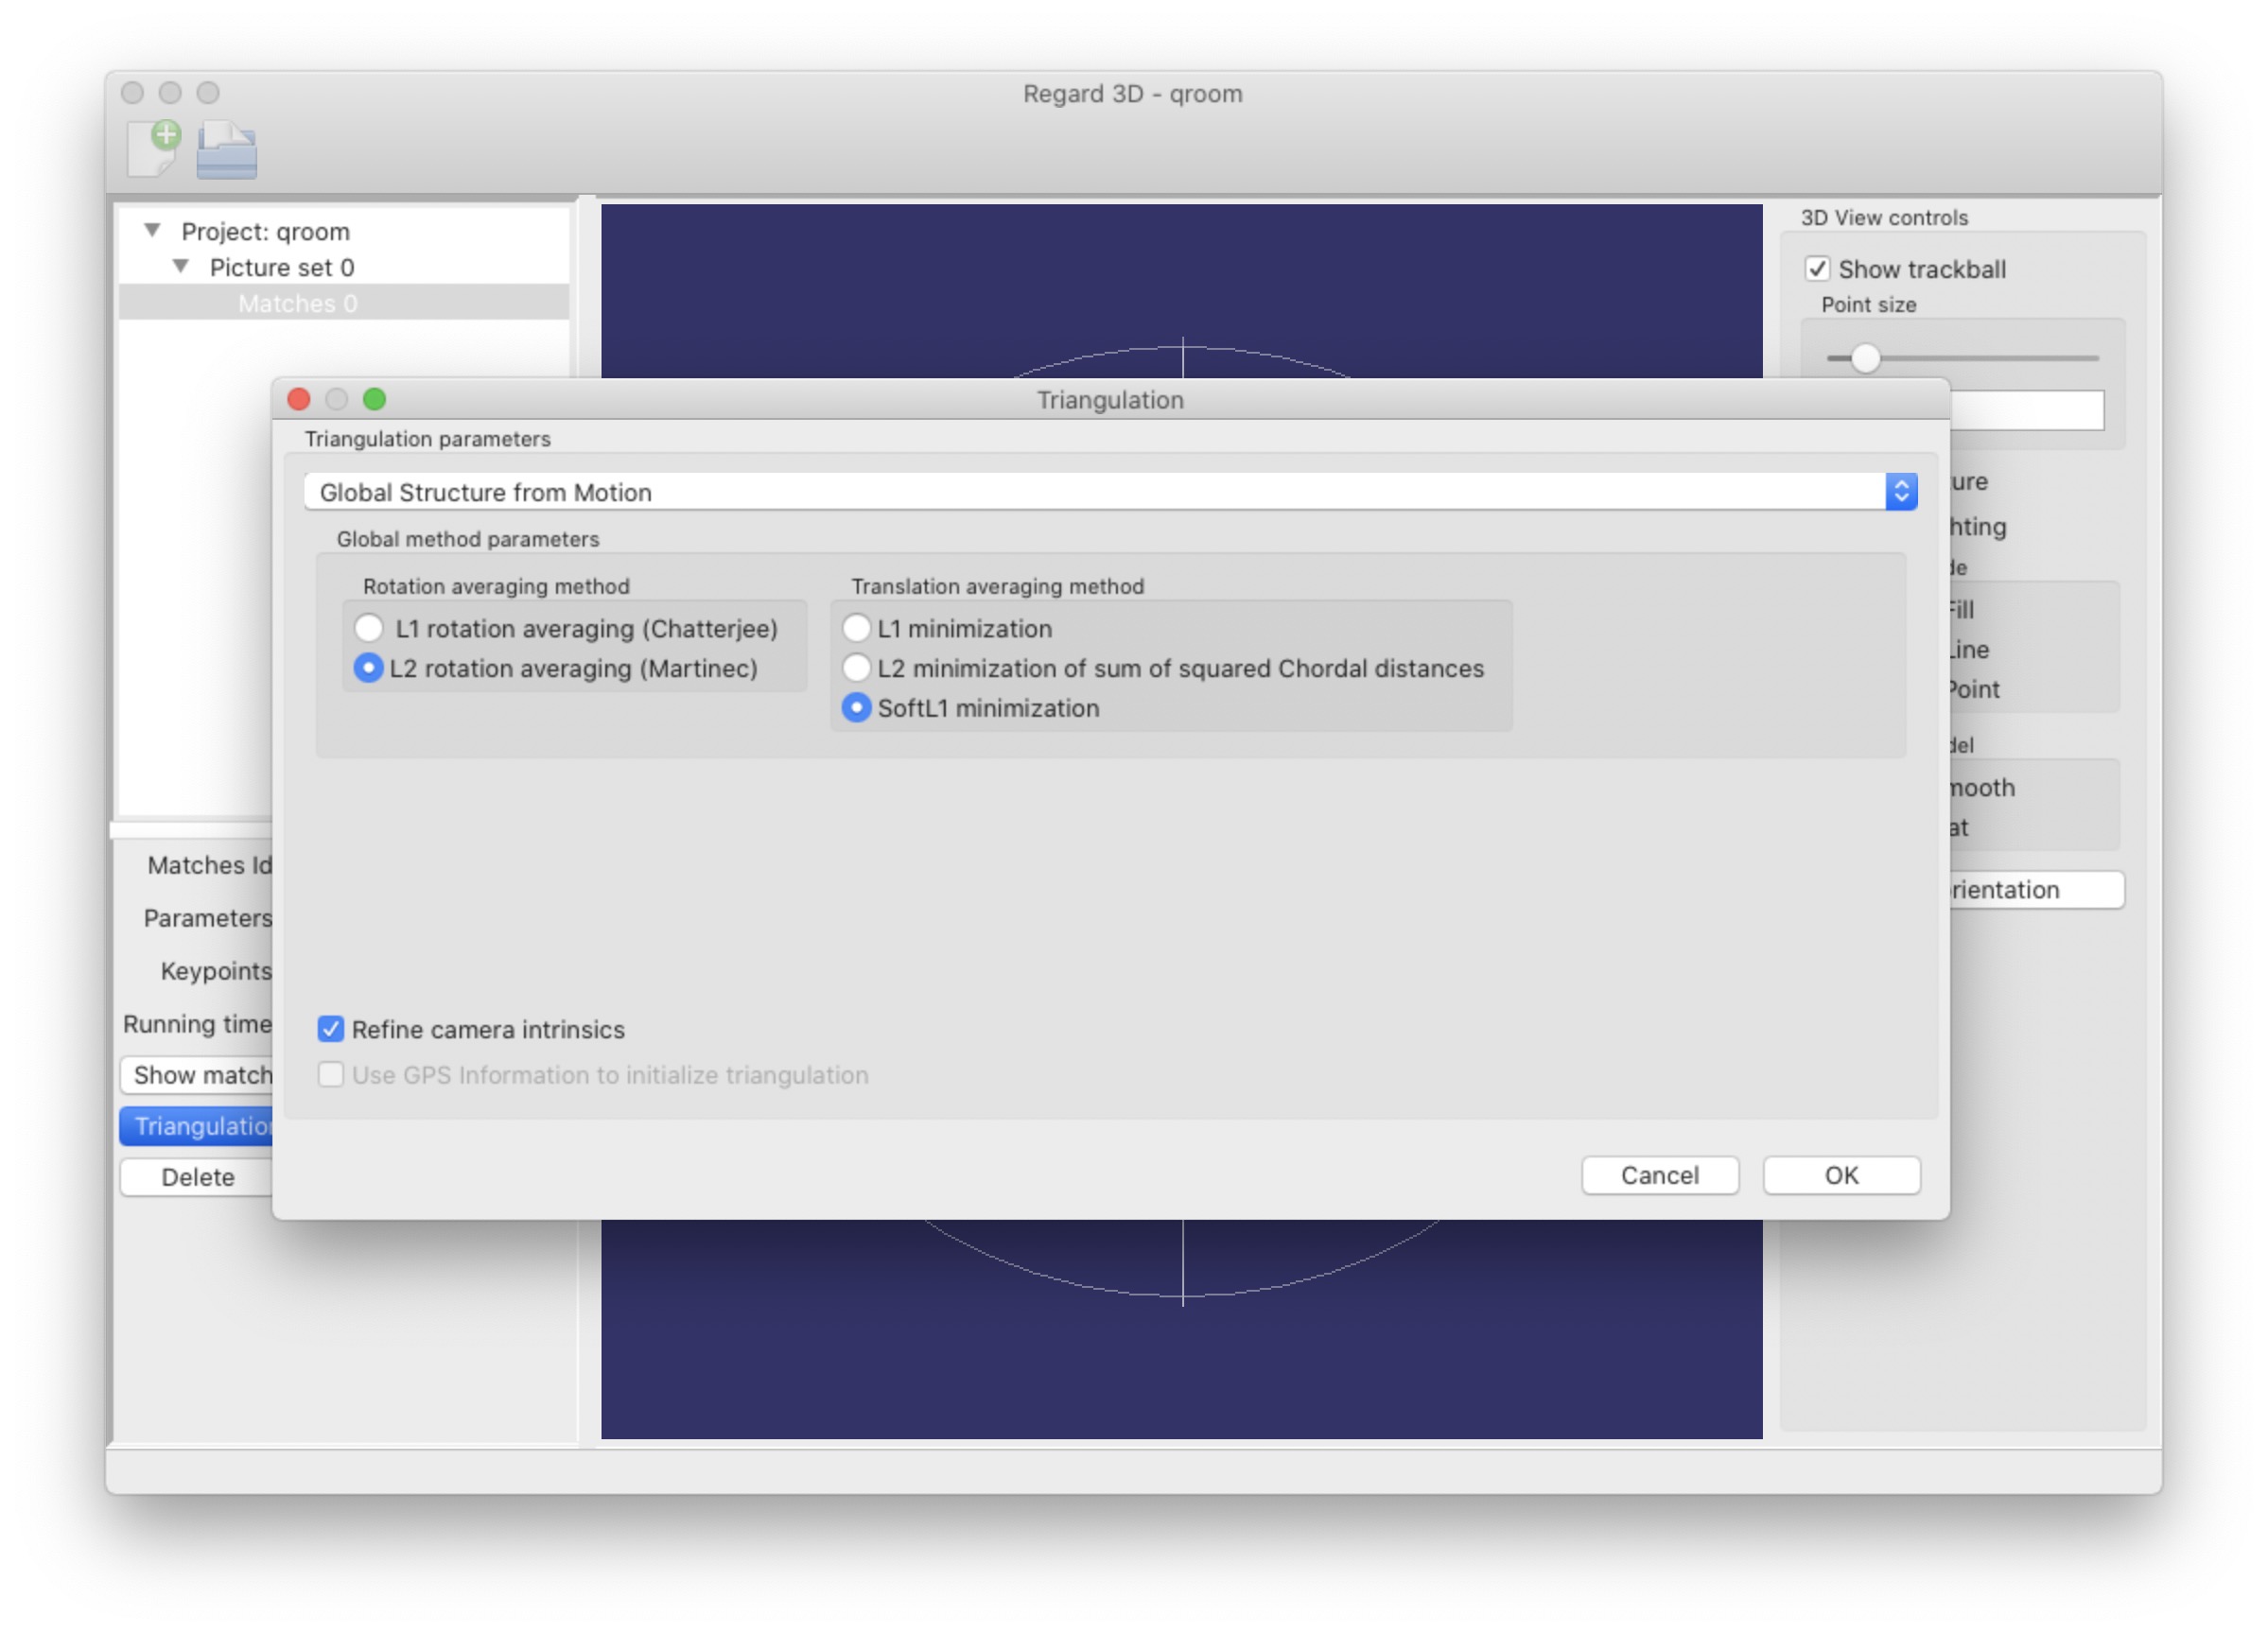Image resolution: width=2268 pixels, height=1634 pixels.
Task: Select Matches 0 tree item
Action: 297,303
